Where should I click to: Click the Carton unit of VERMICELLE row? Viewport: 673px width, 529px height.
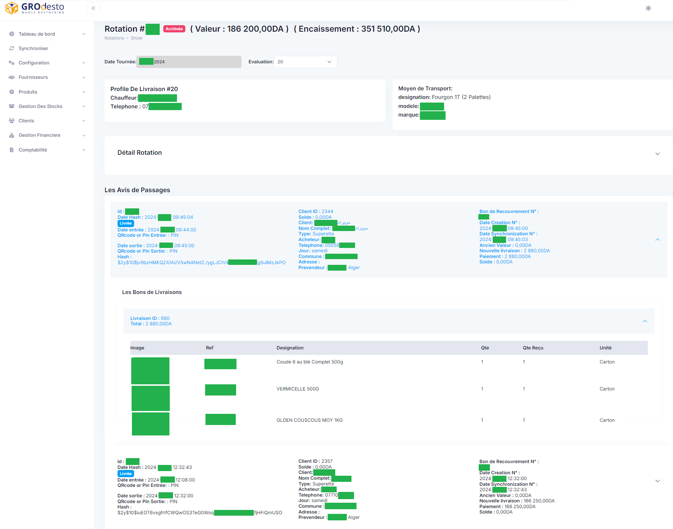click(x=607, y=389)
